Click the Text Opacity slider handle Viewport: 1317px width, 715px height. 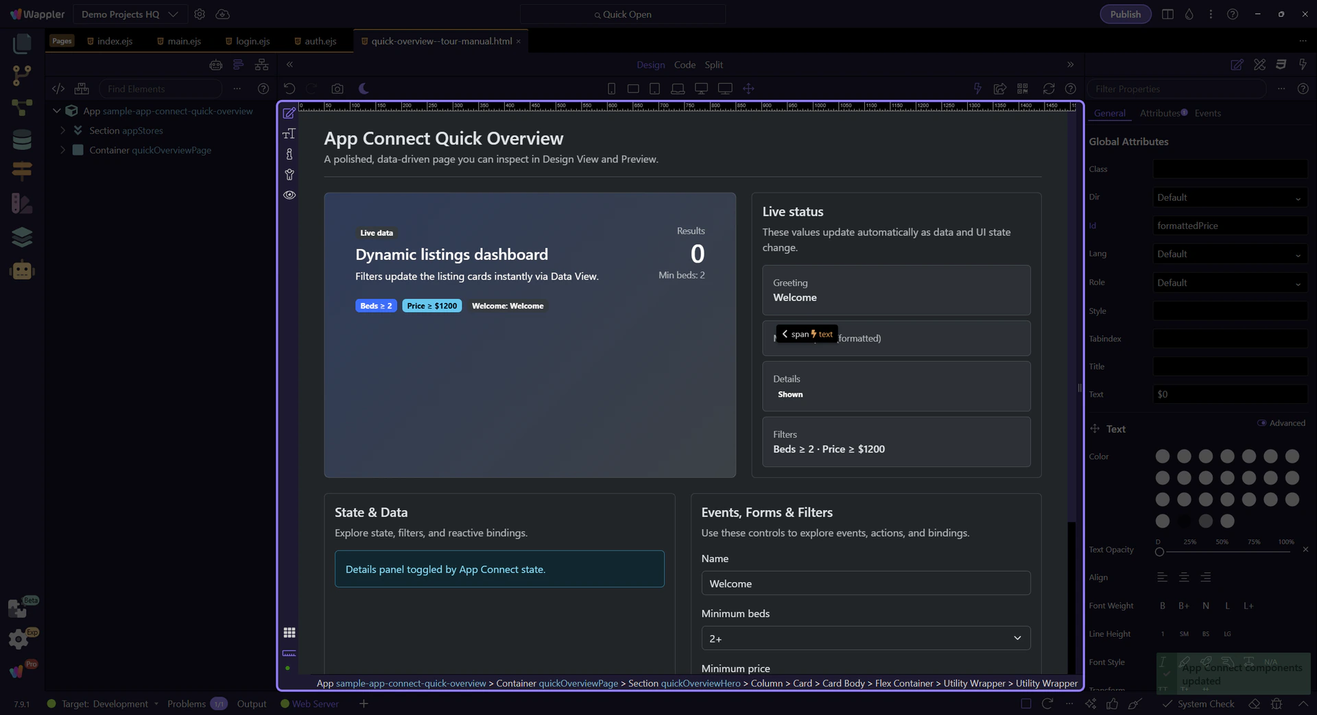click(1159, 552)
